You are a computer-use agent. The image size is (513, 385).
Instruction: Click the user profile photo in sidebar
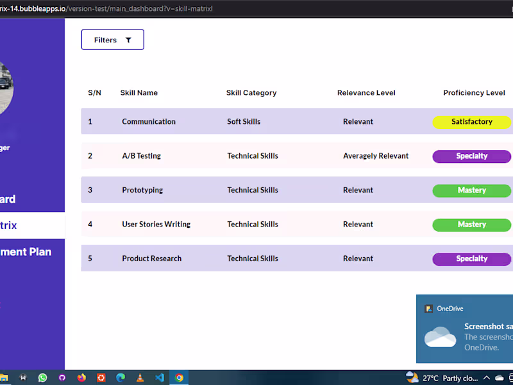click(6, 88)
